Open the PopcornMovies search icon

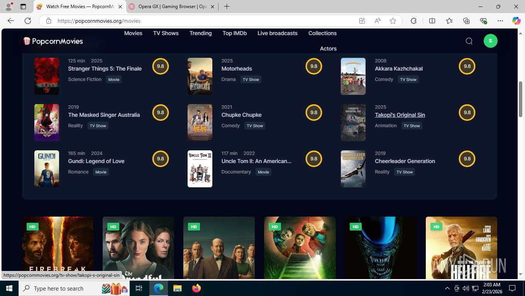click(x=469, y=41)
